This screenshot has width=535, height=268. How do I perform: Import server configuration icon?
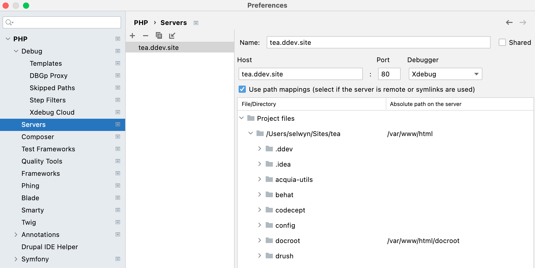pos(172,36)
